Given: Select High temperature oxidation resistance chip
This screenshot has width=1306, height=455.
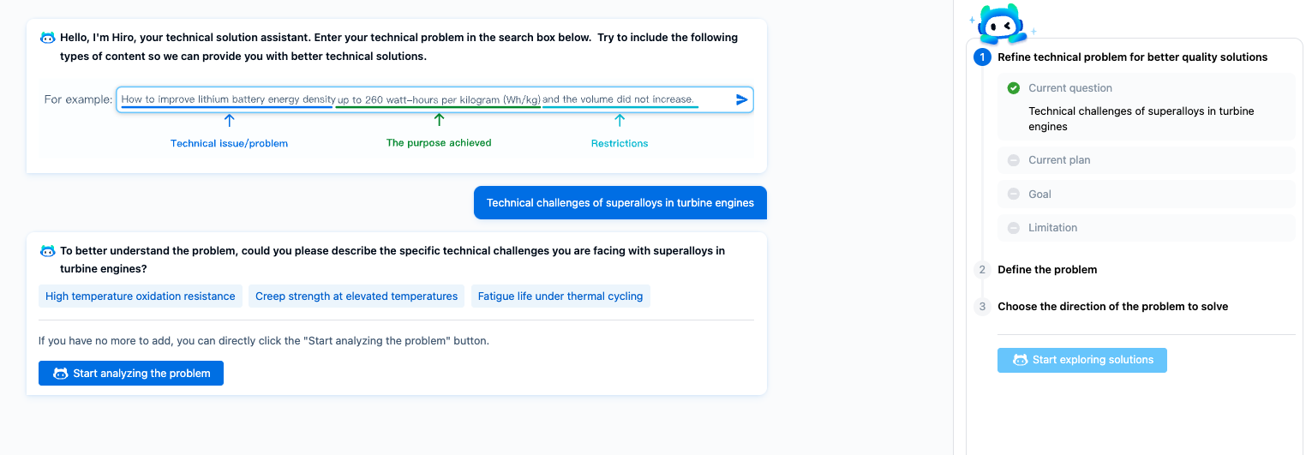Looking at the screenshot, I should tap(141, 296).
